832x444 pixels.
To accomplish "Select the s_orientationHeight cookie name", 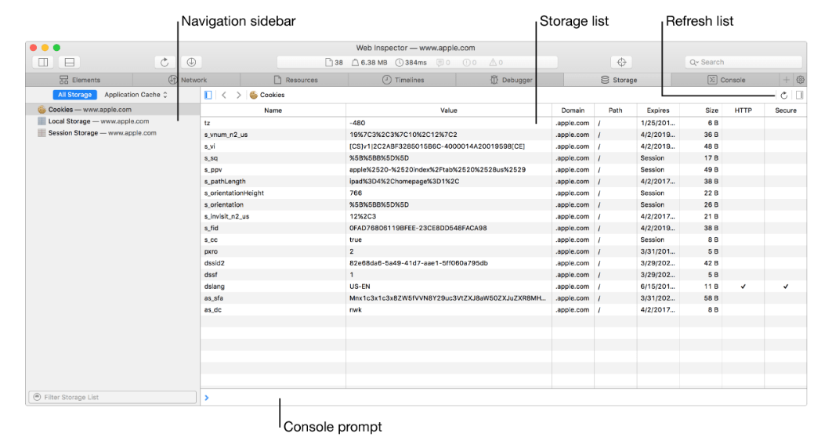I will click(x=233, y=193).
